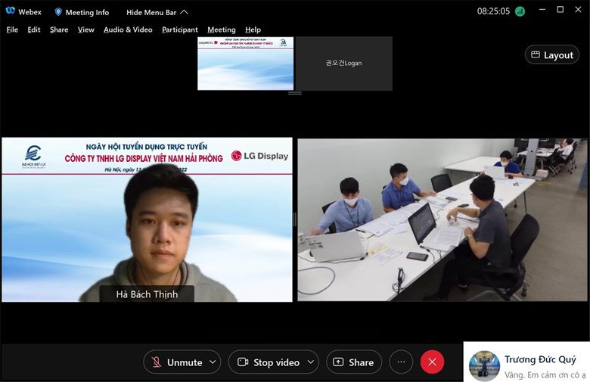The height and width of the screenshot is (382, 590).
Task: Click the camera icon on Stop video
Action: (x=243, y=362)
